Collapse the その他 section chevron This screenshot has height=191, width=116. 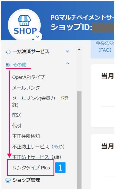(68, 63)
